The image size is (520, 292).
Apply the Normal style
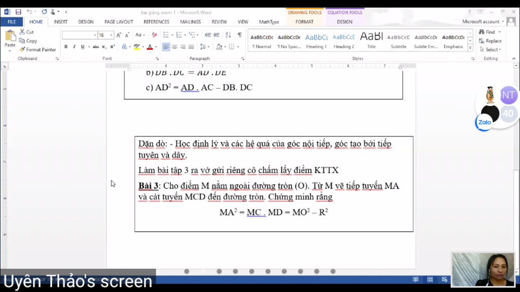262,41
